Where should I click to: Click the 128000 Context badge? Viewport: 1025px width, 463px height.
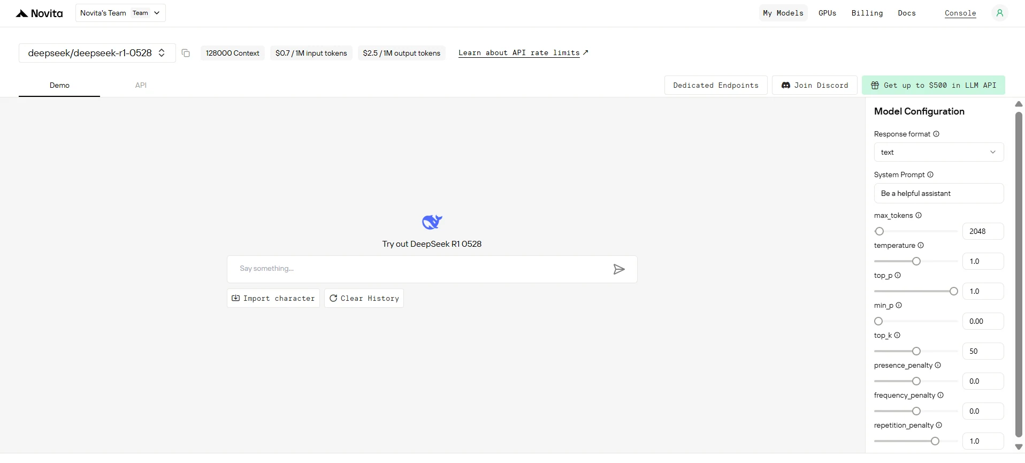pos(233,53)
